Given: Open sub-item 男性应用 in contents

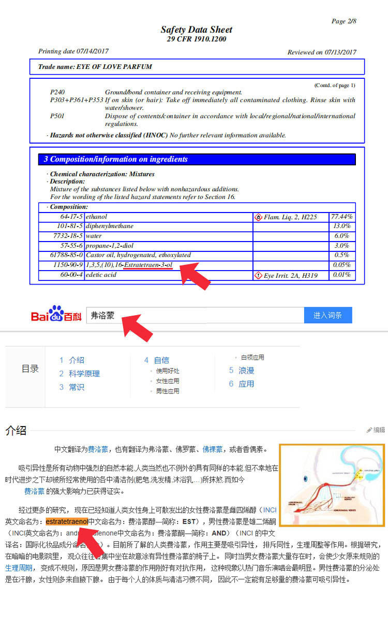Looking at the screenshot, I should point(168,391).
